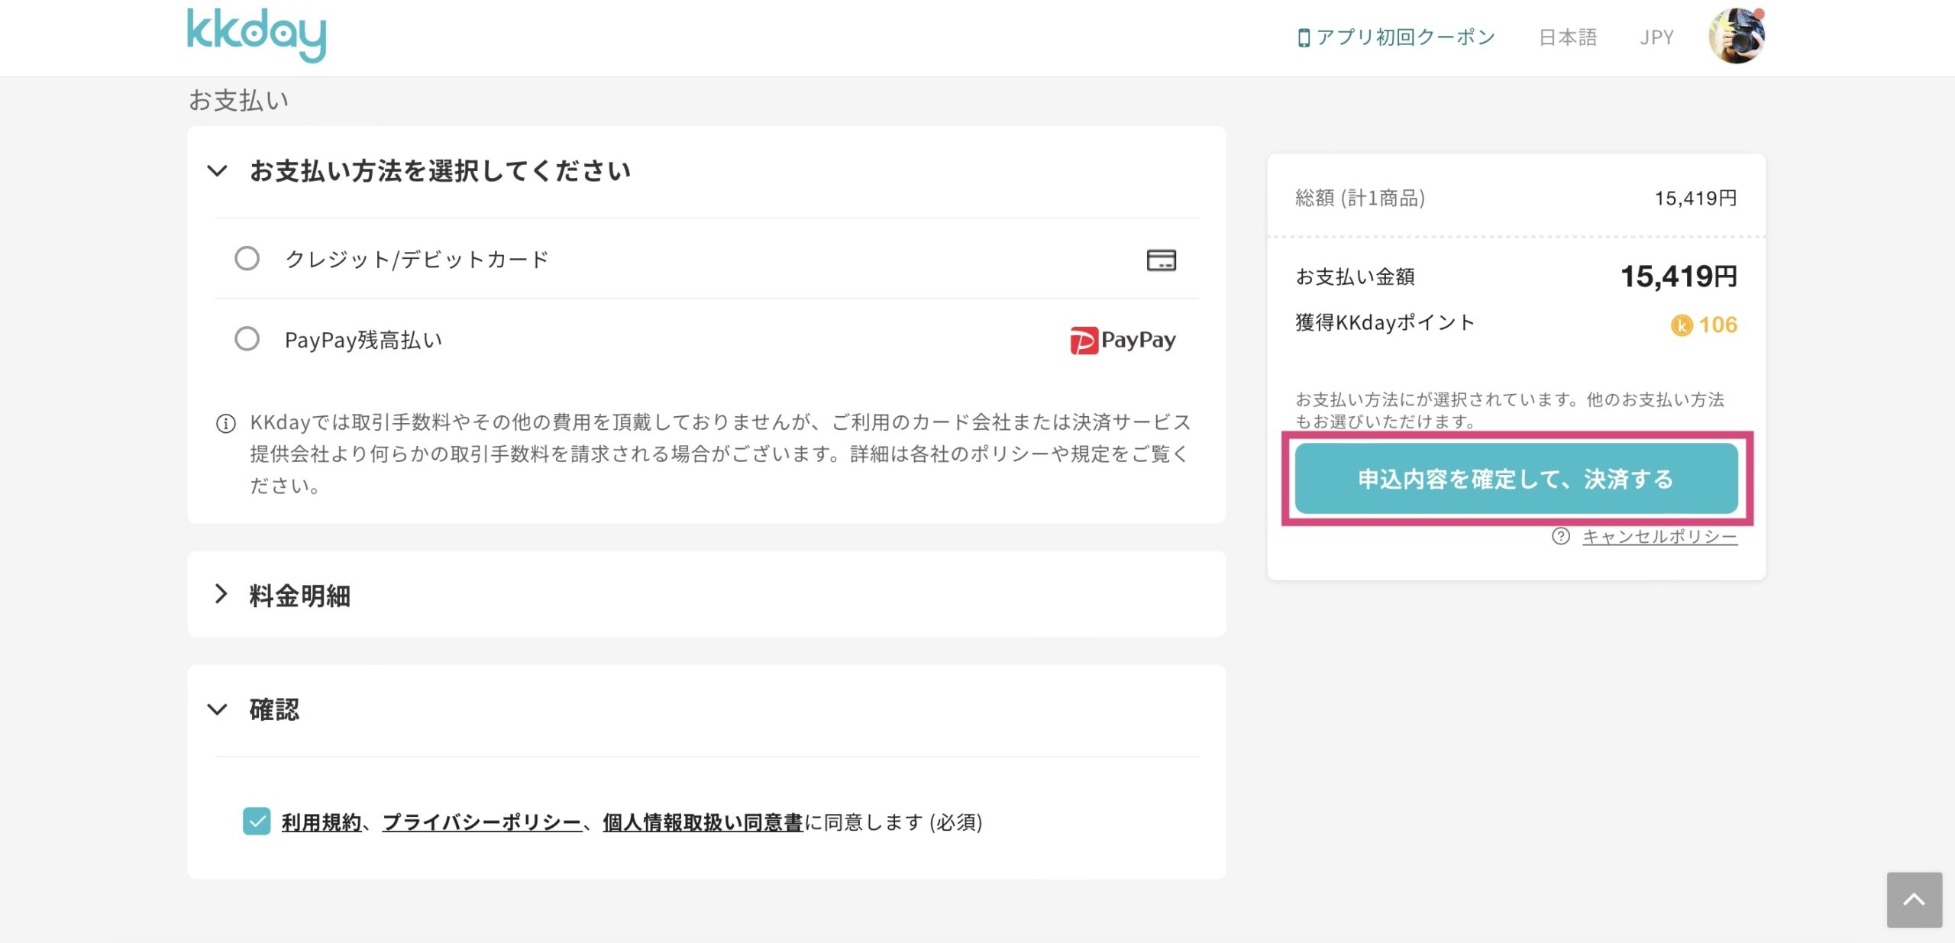Screen dimensions: 1955x943
Task: Click the PayPay logo
Action: pyautogui.click(x=1123, y=340)
